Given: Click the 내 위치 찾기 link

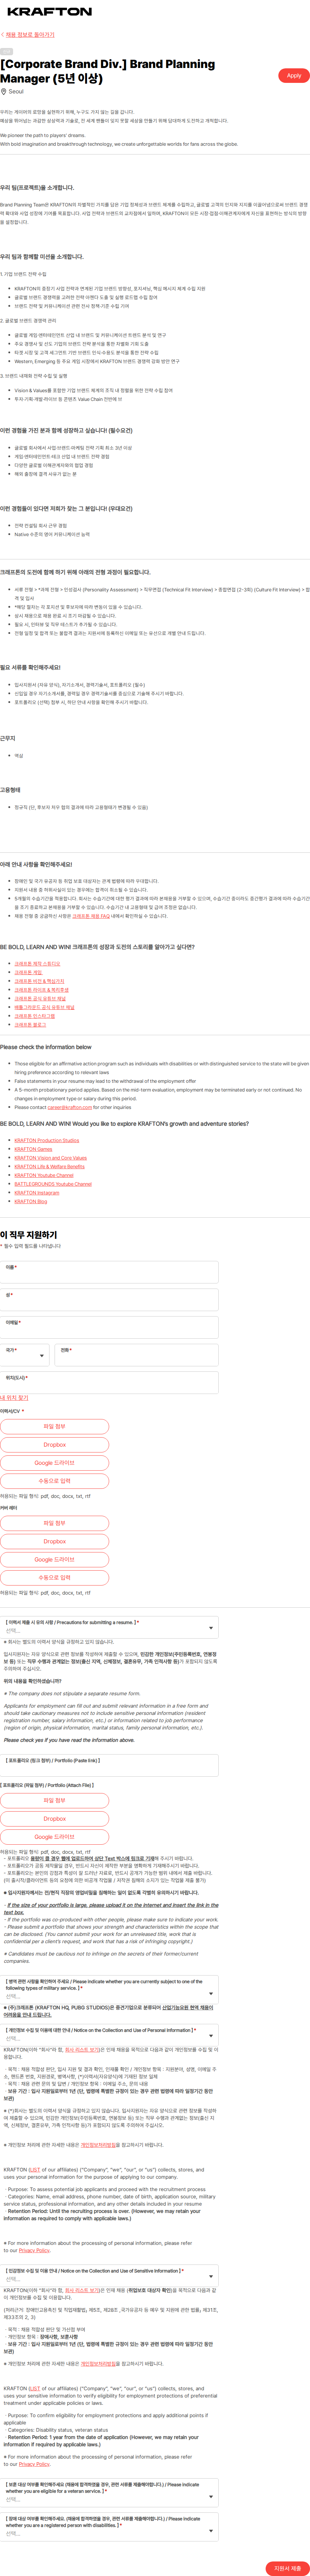Looking at the screenshot, I should pos(14,1398).
